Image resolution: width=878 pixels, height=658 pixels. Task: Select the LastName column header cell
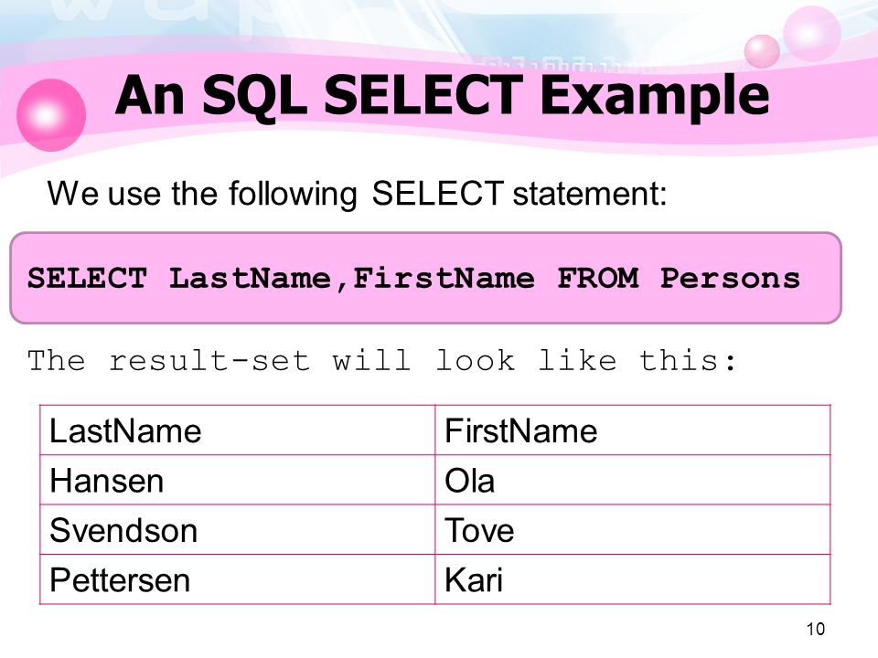coord(238,430)
